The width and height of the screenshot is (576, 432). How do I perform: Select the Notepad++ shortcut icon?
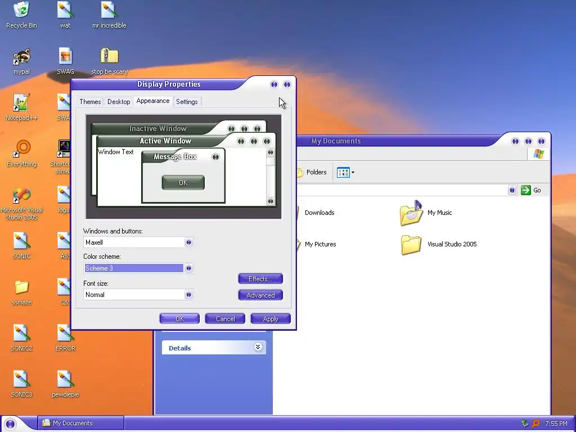[21, 102]
